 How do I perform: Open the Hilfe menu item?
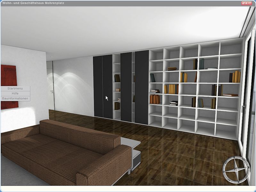pyautogui.click(x=15, y=93)
